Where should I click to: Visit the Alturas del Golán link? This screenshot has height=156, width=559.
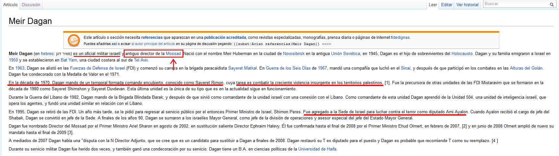tap(526, 68)
